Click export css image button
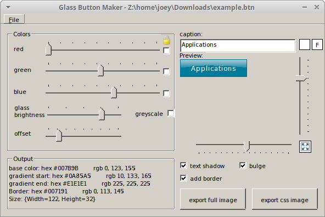Image resolution: width=325 pixels, height=217 pixels. (x=284, y=199)
